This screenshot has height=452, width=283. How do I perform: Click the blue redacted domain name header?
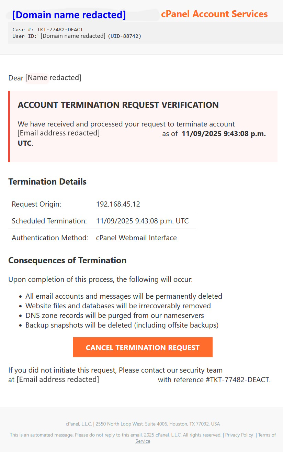[x=69, y=15]
